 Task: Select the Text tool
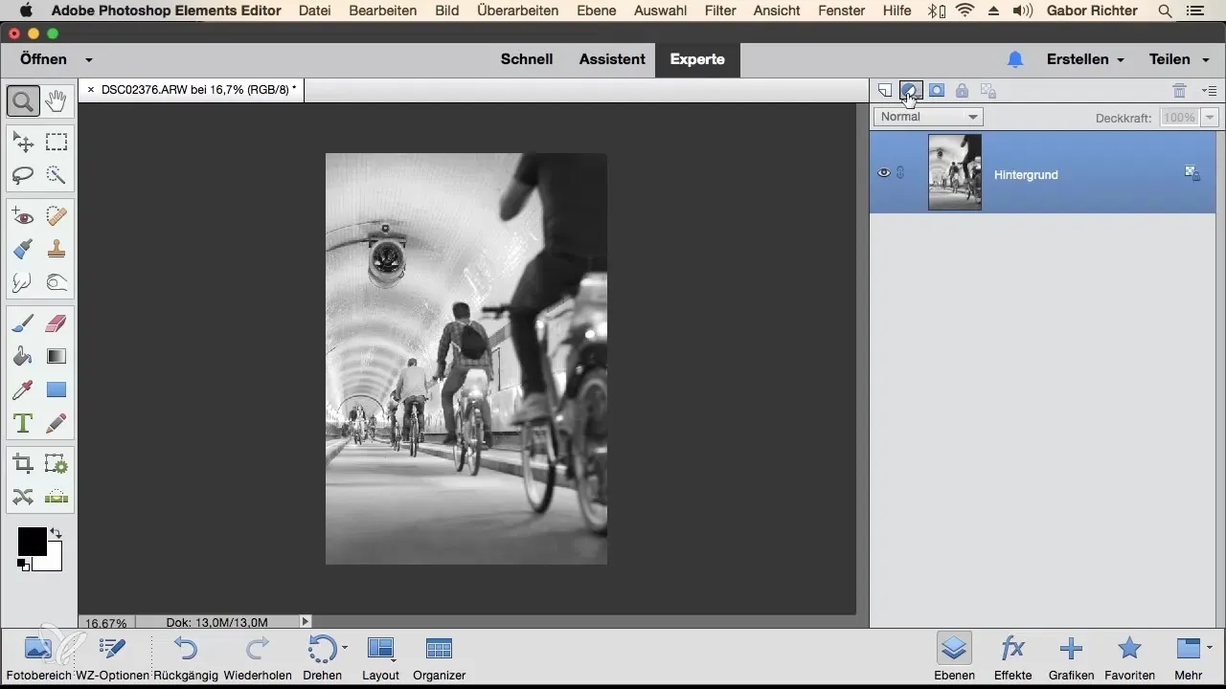23,422
